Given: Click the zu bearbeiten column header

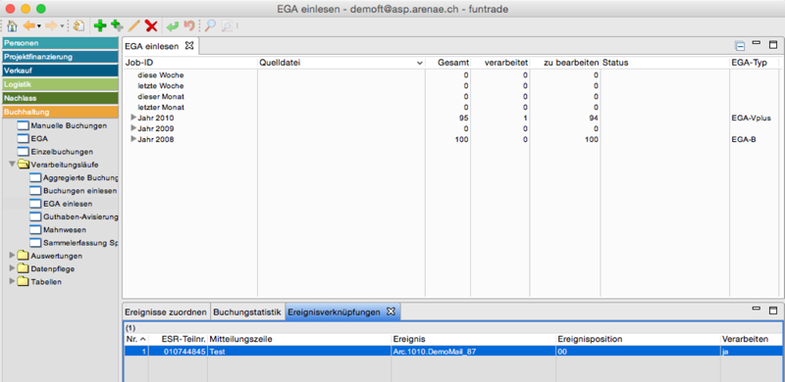Looking at the screenshot, I should point(565,63).
